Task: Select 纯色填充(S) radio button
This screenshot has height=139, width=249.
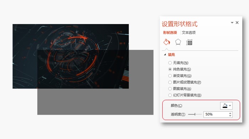Action: [x=170, y=69]
